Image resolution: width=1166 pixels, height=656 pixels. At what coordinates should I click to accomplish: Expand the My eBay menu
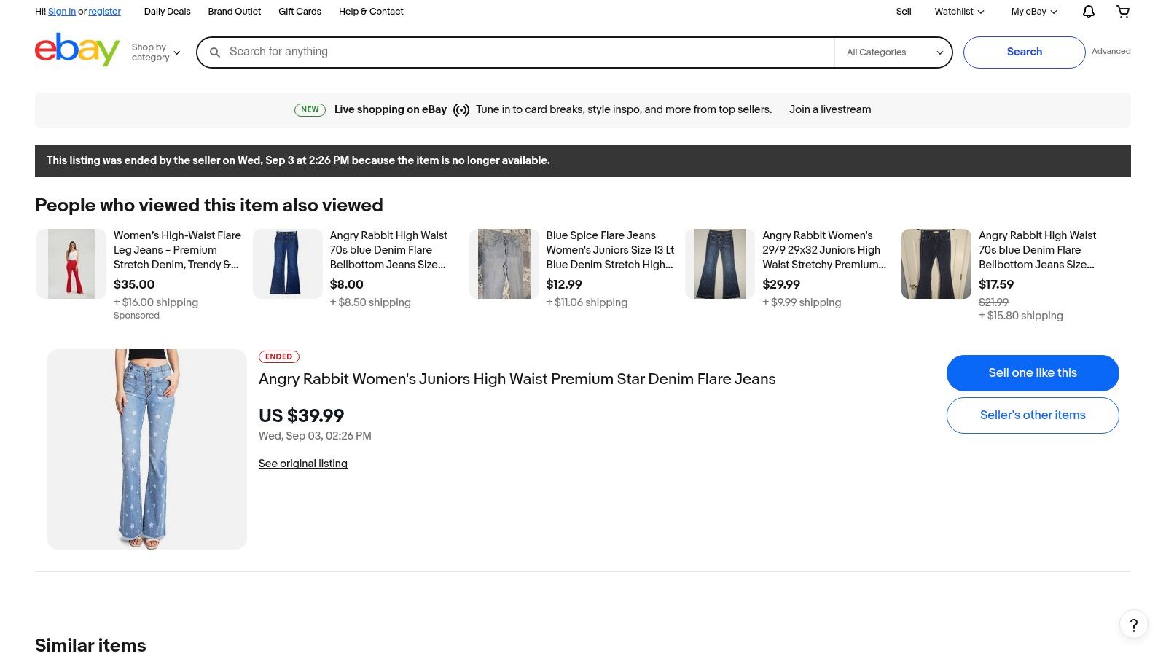[x=1033, y=12]
